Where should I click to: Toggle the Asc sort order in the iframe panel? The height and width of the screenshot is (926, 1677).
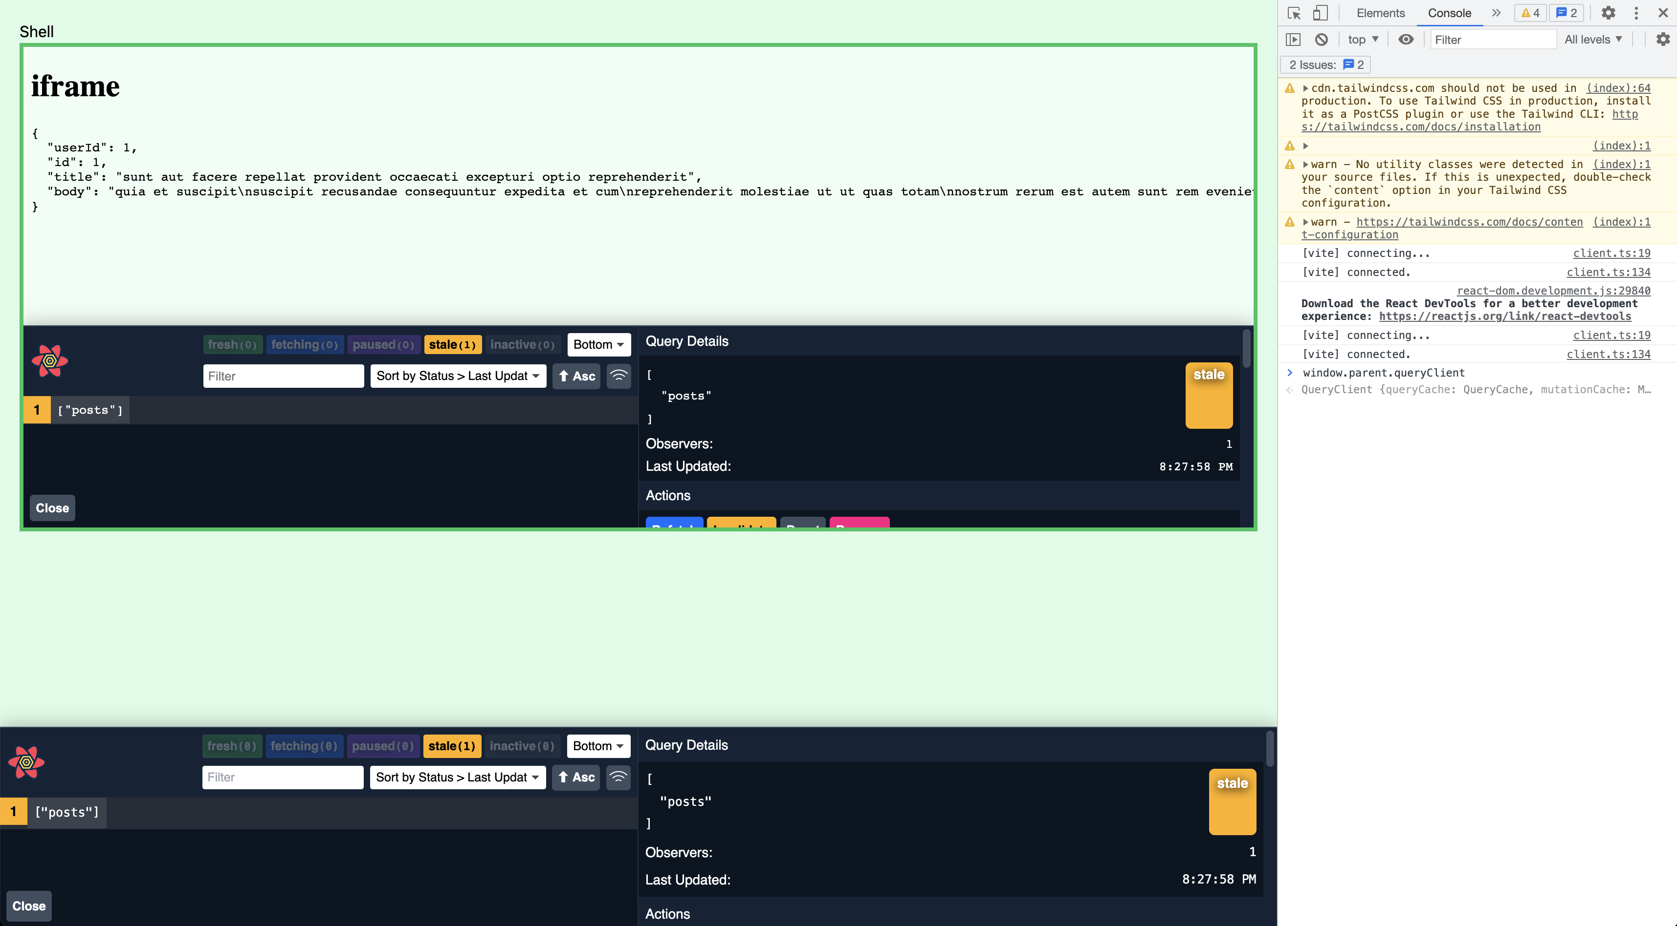tap(576, 376)
